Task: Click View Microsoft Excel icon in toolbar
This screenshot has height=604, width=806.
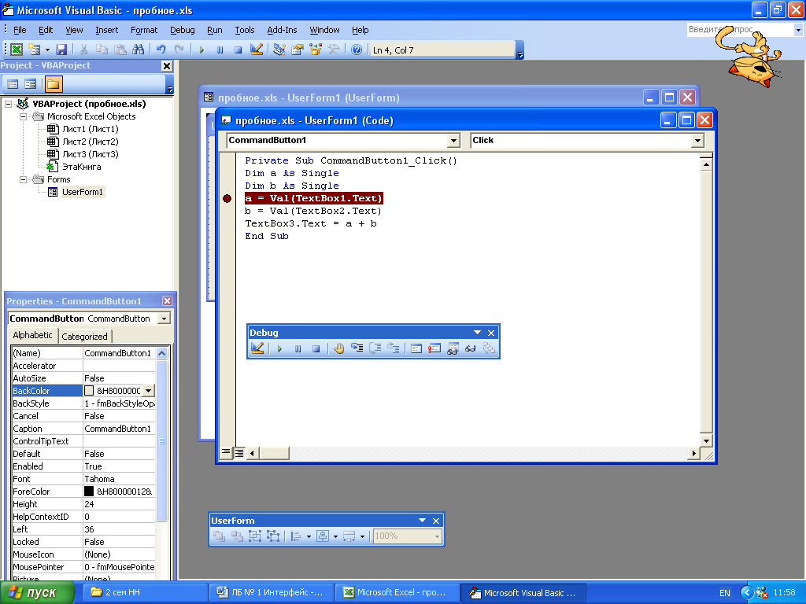Action: [x=17, y=50]
